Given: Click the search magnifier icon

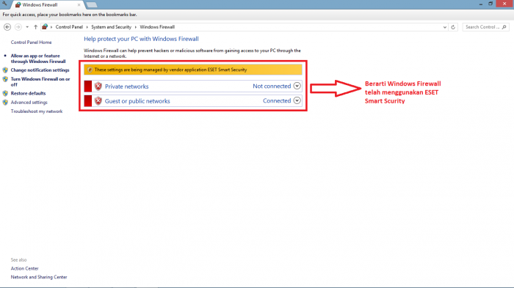Looking at the screenshot, I should 504,27.
